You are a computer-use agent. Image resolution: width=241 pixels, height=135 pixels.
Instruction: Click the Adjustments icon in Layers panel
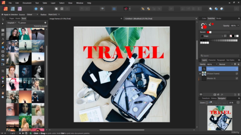pyautogui.click(x=218, y=94)
